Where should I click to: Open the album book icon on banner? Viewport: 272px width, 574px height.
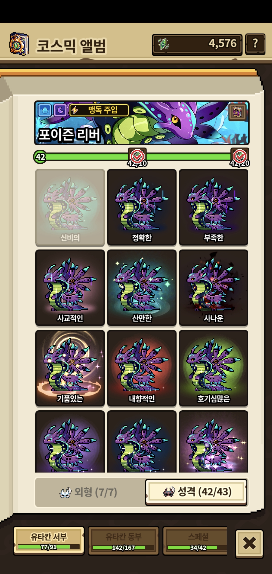[x=237, y=112]
